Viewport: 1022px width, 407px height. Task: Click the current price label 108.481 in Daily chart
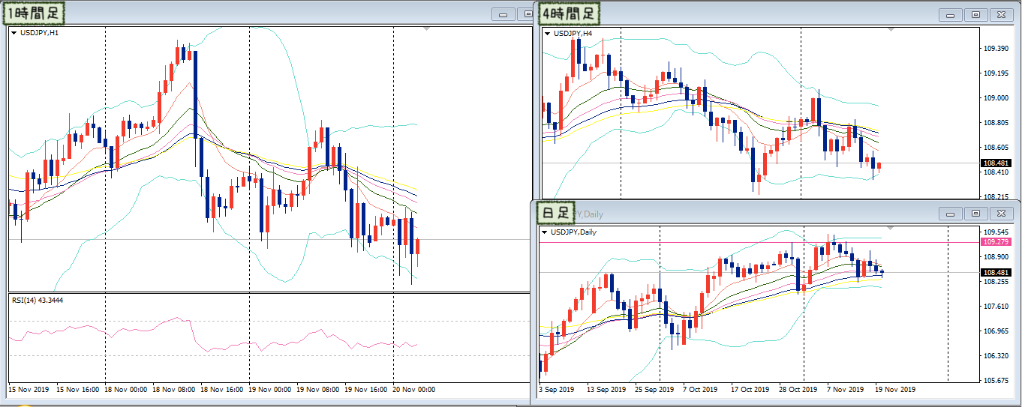point(995,272)
